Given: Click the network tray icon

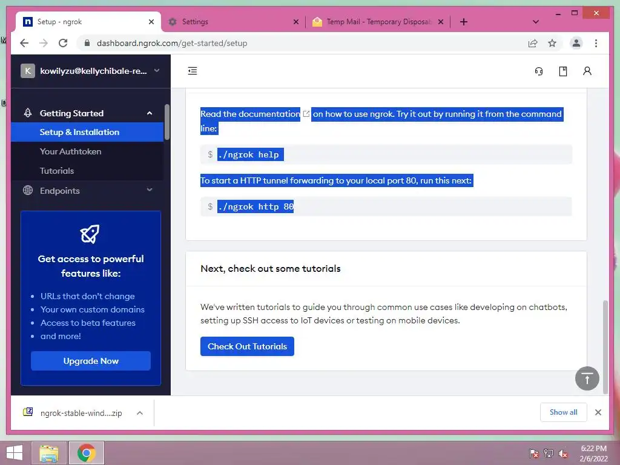Looking at the screenshot, I should [x=548, y=453].
